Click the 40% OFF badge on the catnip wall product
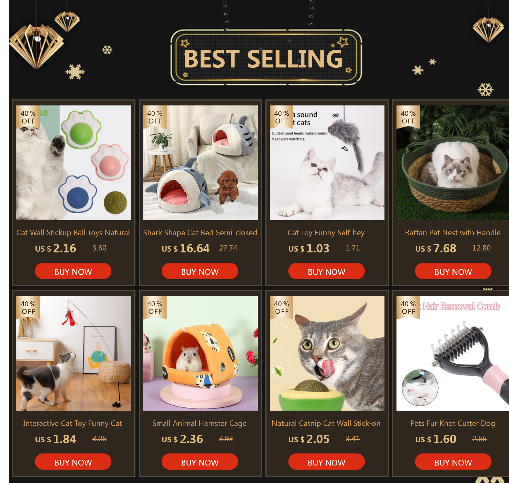 coord(282,308)
